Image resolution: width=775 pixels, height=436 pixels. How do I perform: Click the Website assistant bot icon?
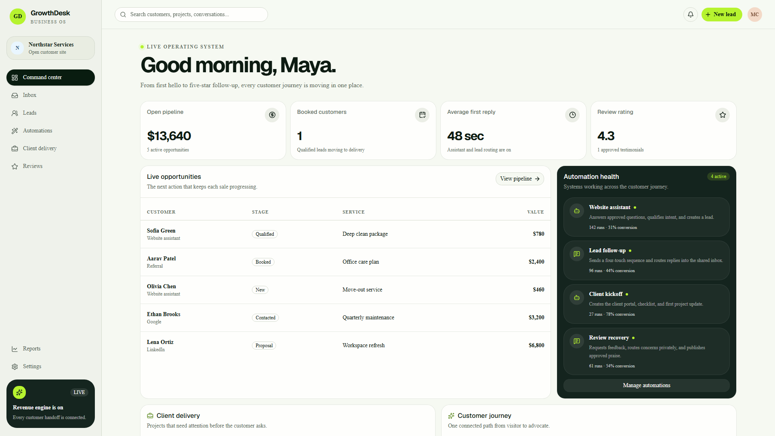coord(577,211)
